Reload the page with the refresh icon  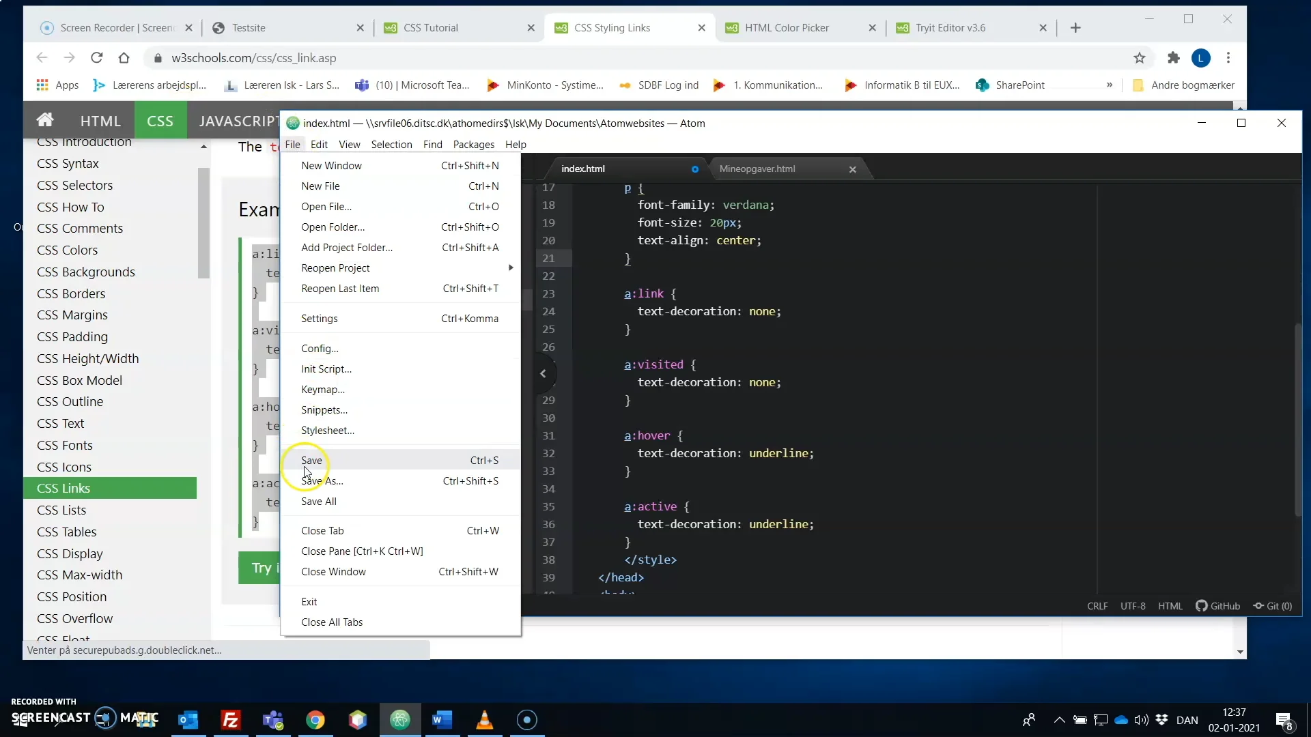[96, 58]
